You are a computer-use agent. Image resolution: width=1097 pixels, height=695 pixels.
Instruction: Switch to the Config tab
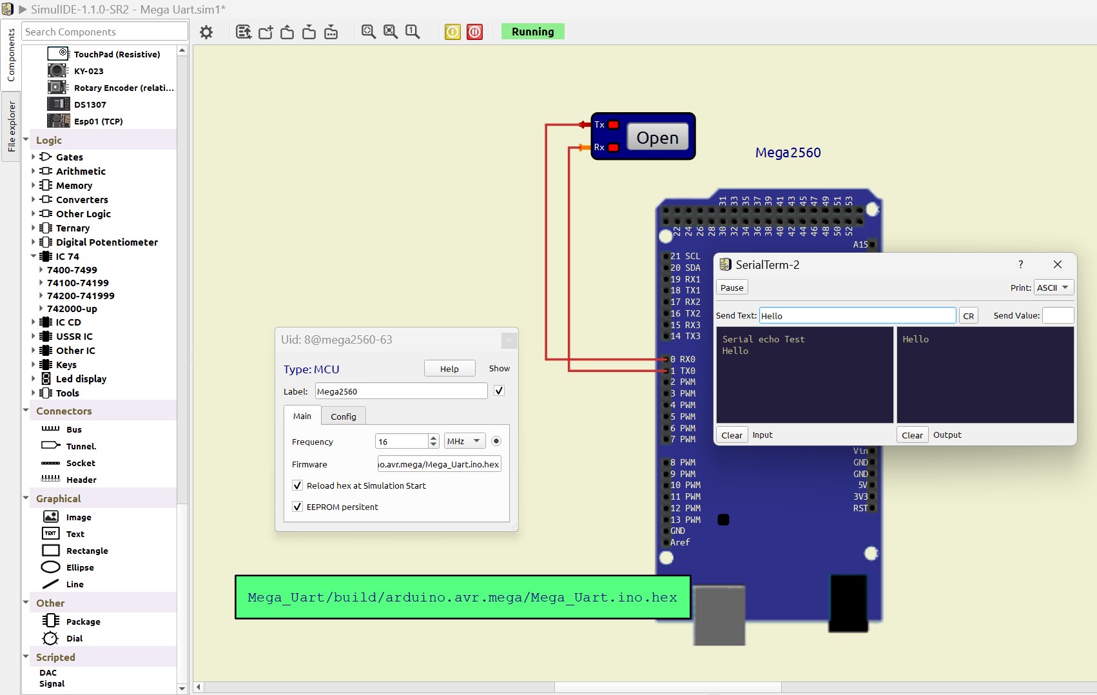(x=343, y=416)
